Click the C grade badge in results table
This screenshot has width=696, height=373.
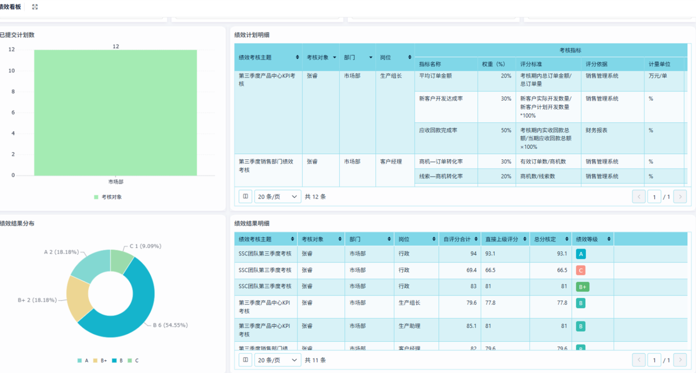(581, 270)
